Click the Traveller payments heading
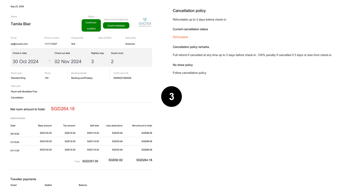This screenshot has height=193, width=343. (23, 179)
